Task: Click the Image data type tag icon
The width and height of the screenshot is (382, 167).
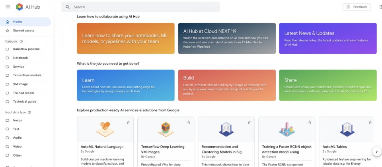Action: click(x=8, y=120)
